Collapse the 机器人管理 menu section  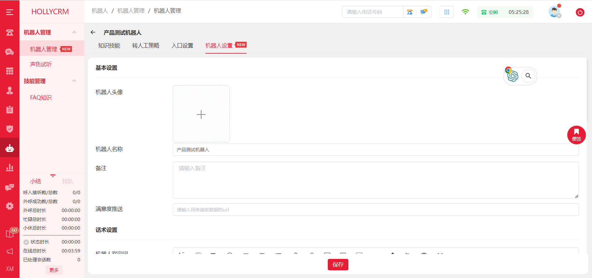pyautogui.click(x=74, y=32)
